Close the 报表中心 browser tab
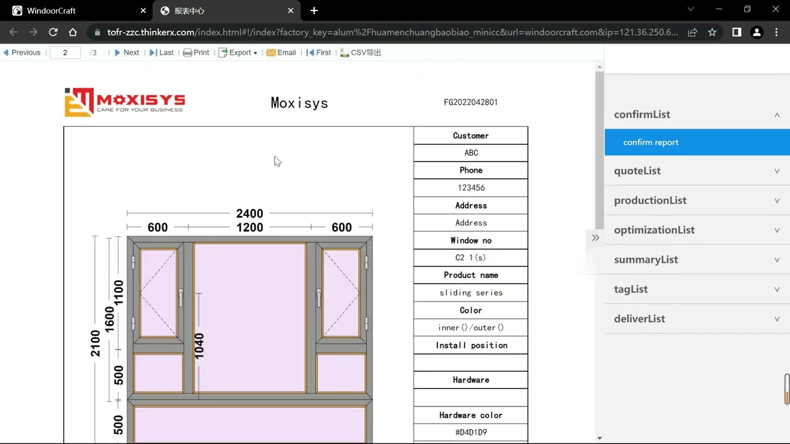The height and width of the screenshot is (444, 790). [291, 10]
